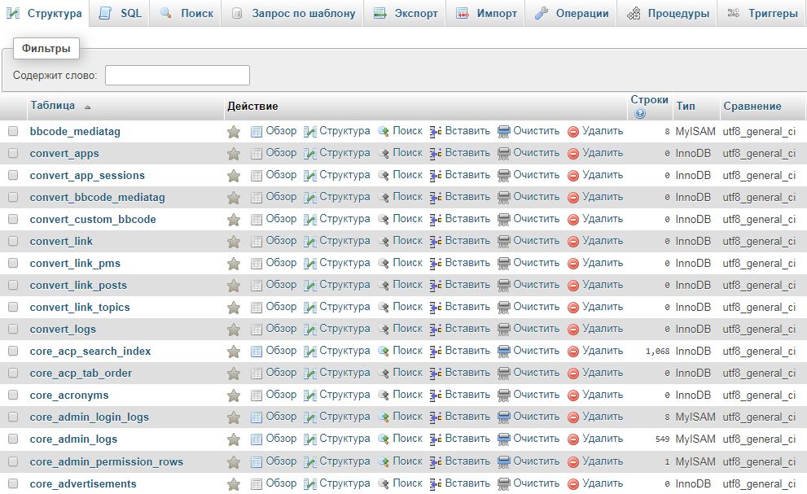Select convert_apps row checkbox
Screen dimensions: 807x494
13,153
